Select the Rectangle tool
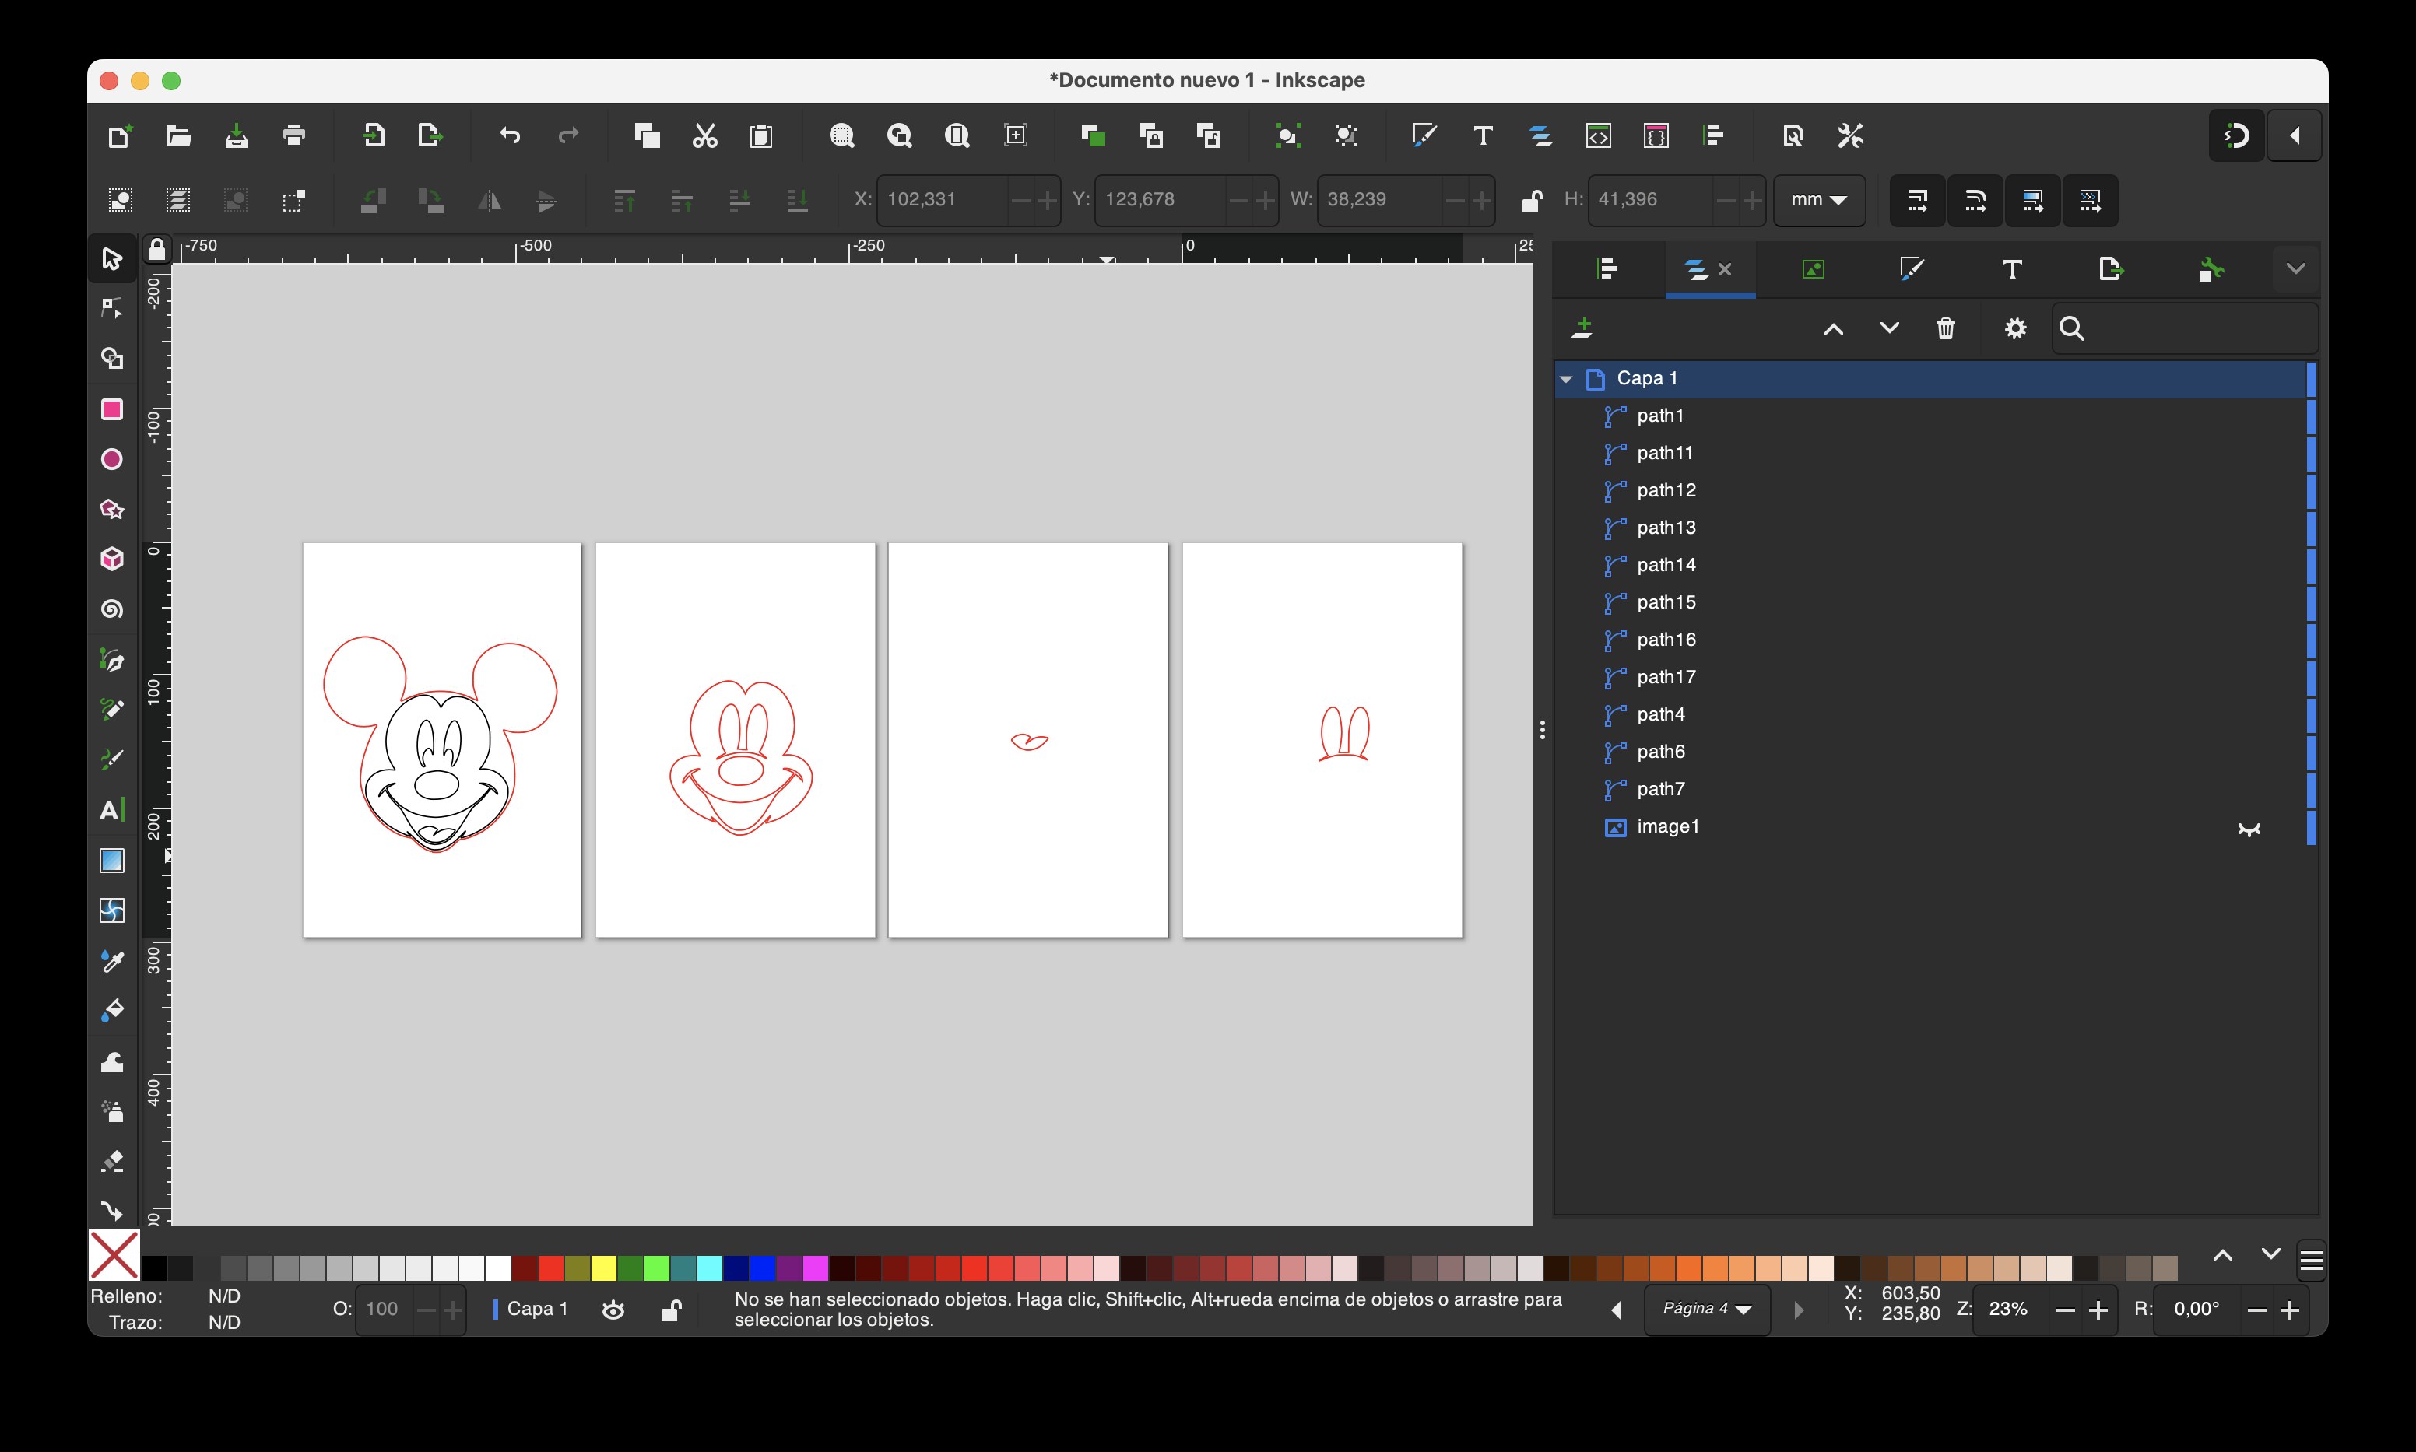This screenshot has height=1452, width=2416. (111, 409)
